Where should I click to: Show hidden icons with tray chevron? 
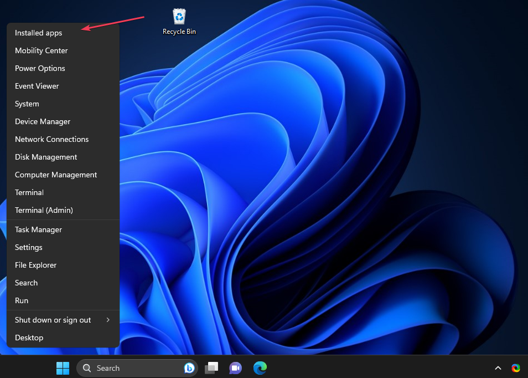(498, 368)
